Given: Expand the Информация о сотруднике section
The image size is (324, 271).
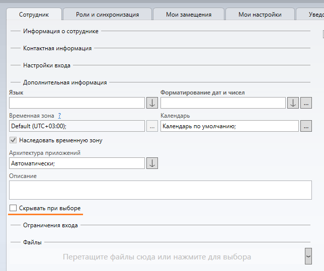Looking at the screenshot, I should click(x=60, y=31).
